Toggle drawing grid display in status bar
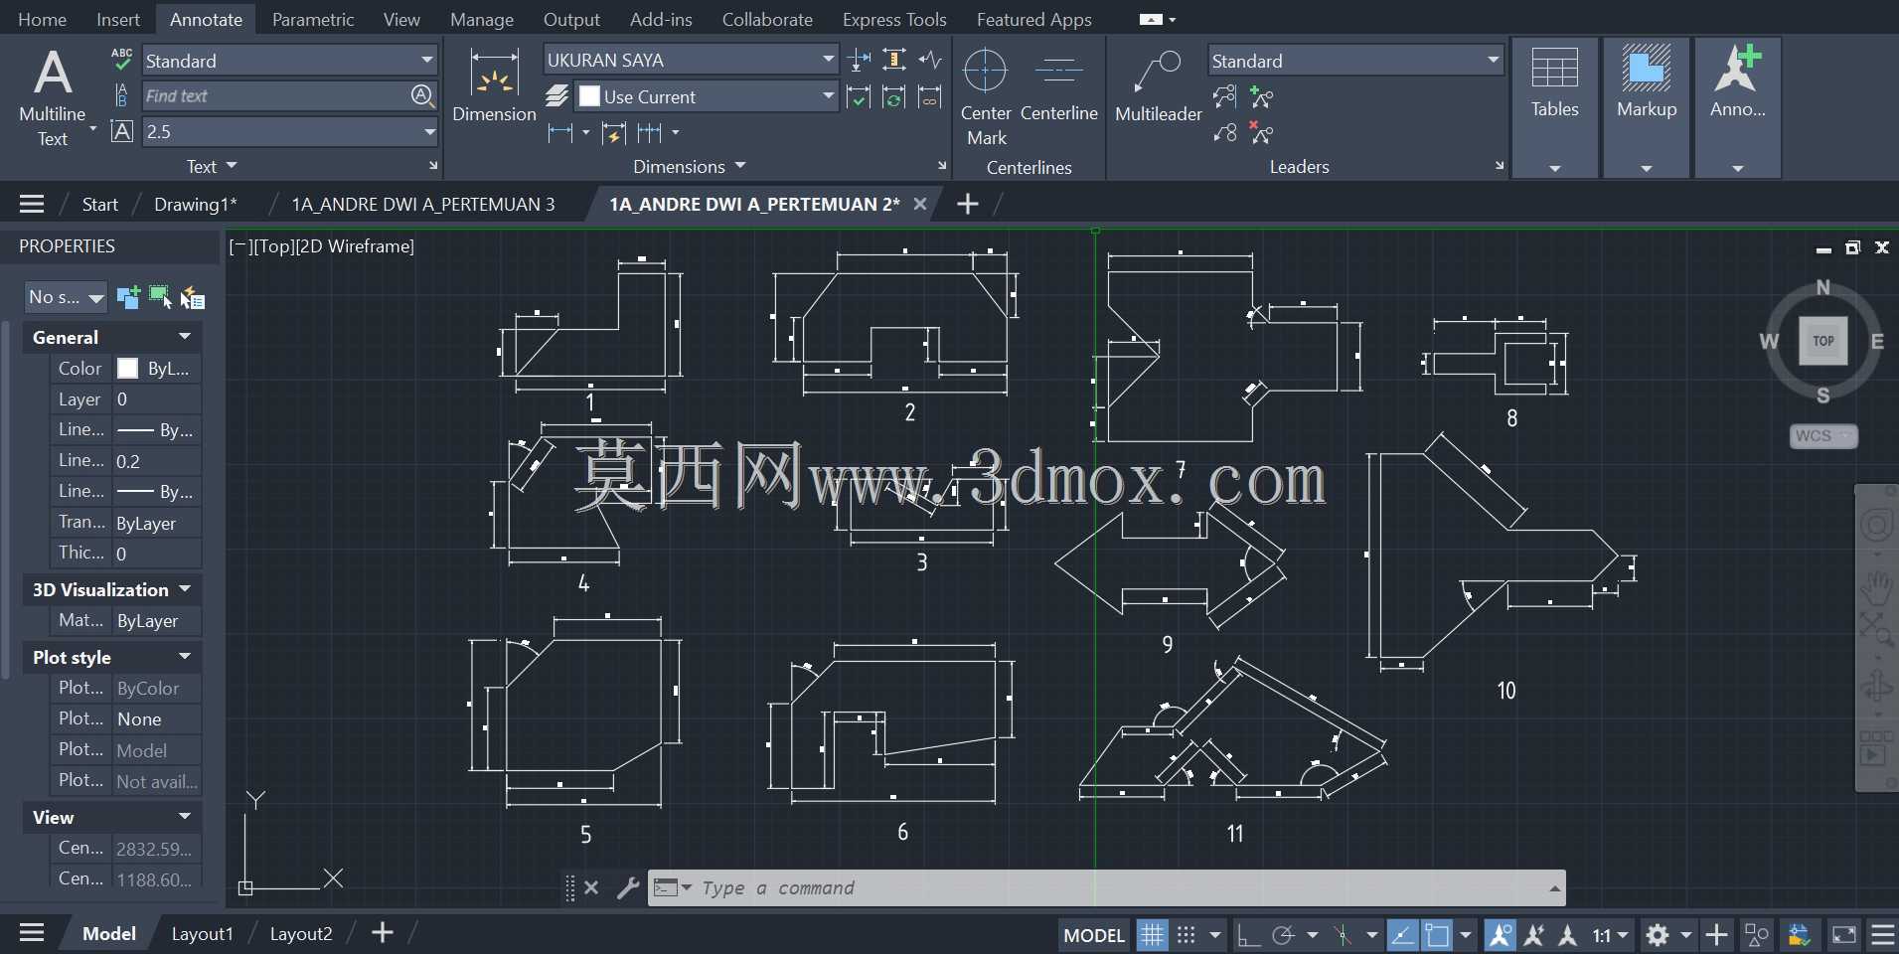This screenshot has height=954, width=1899. (x=1152, y=935)
